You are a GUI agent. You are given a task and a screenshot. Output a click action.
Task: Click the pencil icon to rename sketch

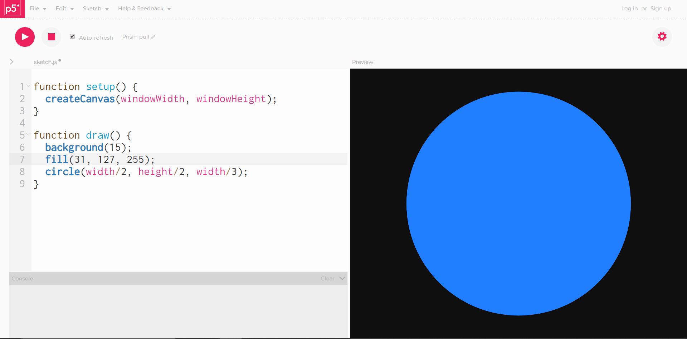(x=153, y=37)
